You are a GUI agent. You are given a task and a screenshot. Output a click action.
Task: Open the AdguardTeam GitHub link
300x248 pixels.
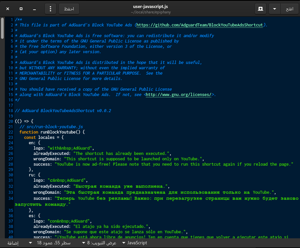(x=200, y=25)
